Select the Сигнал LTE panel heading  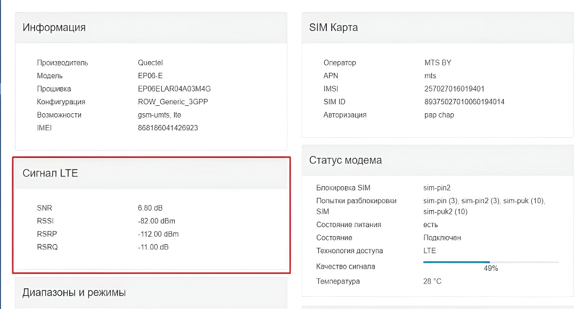click(x=50, y=173)
